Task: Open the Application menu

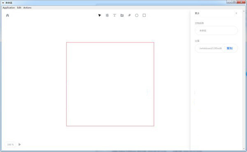Action: click(9, 7)
